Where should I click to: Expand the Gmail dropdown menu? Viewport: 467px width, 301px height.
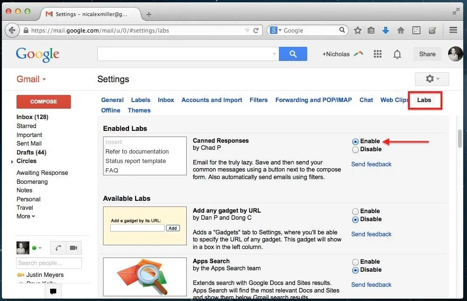tap(31, 79)
